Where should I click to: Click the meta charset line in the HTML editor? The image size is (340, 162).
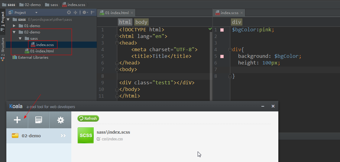164,50
